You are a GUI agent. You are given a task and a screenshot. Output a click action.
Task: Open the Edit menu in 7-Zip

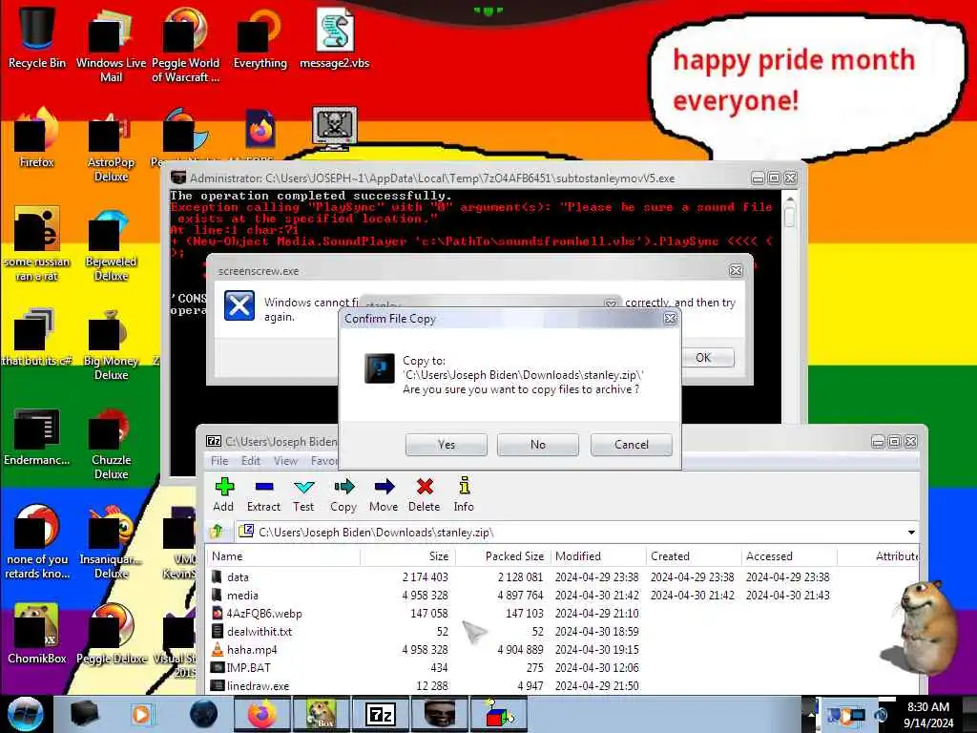(251, 461)
